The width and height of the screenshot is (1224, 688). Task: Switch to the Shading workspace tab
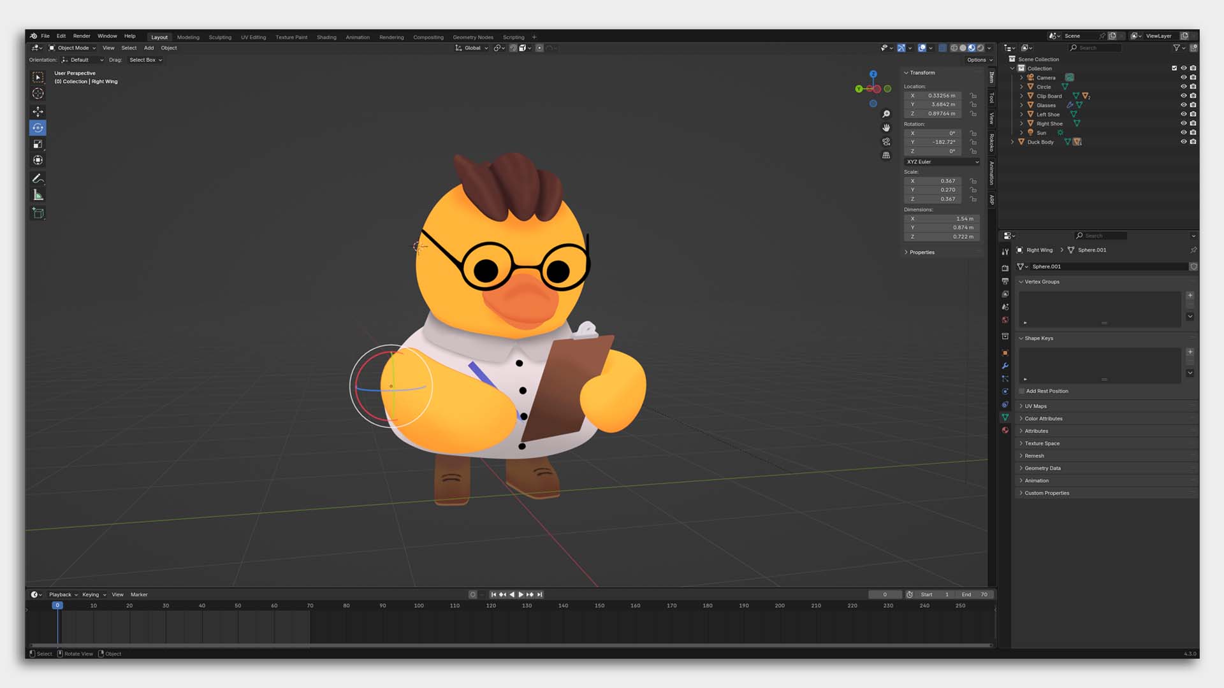[326, 37]
